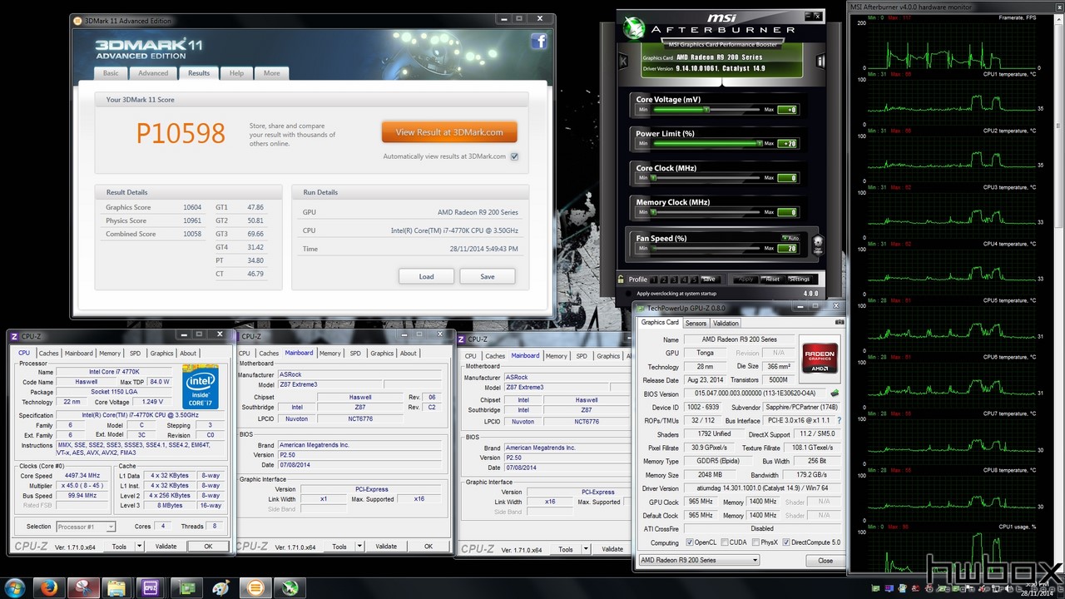The height and width of the screenshot is (599, 1065).
Task: Toggle the Afterburner profile lock icon
Action: click(621, 279)
